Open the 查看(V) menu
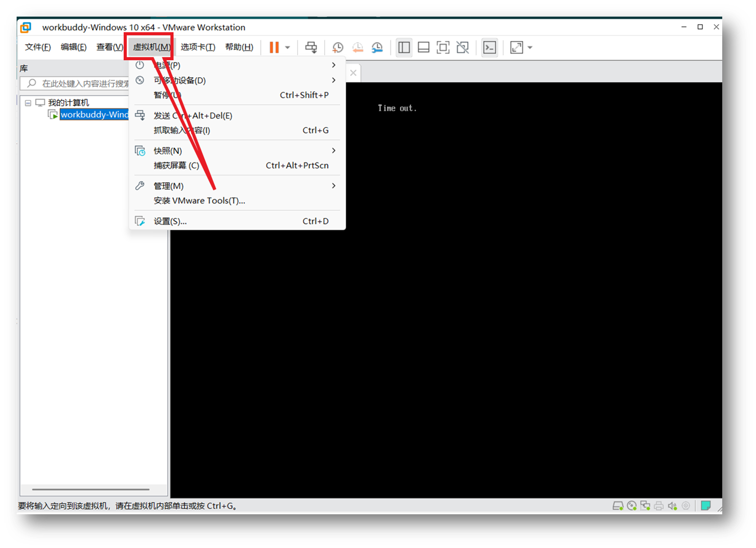This screenshot has height=548, width=756. pyautogui.click(x=110, y=47)
